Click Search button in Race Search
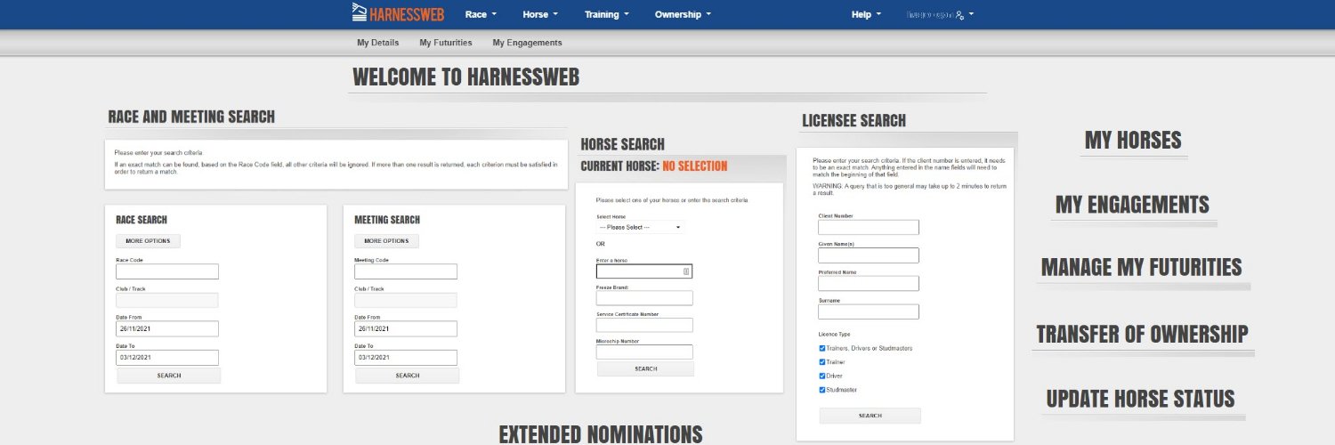The width and height of the screenshot is (1335, 445). tap(169, 376)
